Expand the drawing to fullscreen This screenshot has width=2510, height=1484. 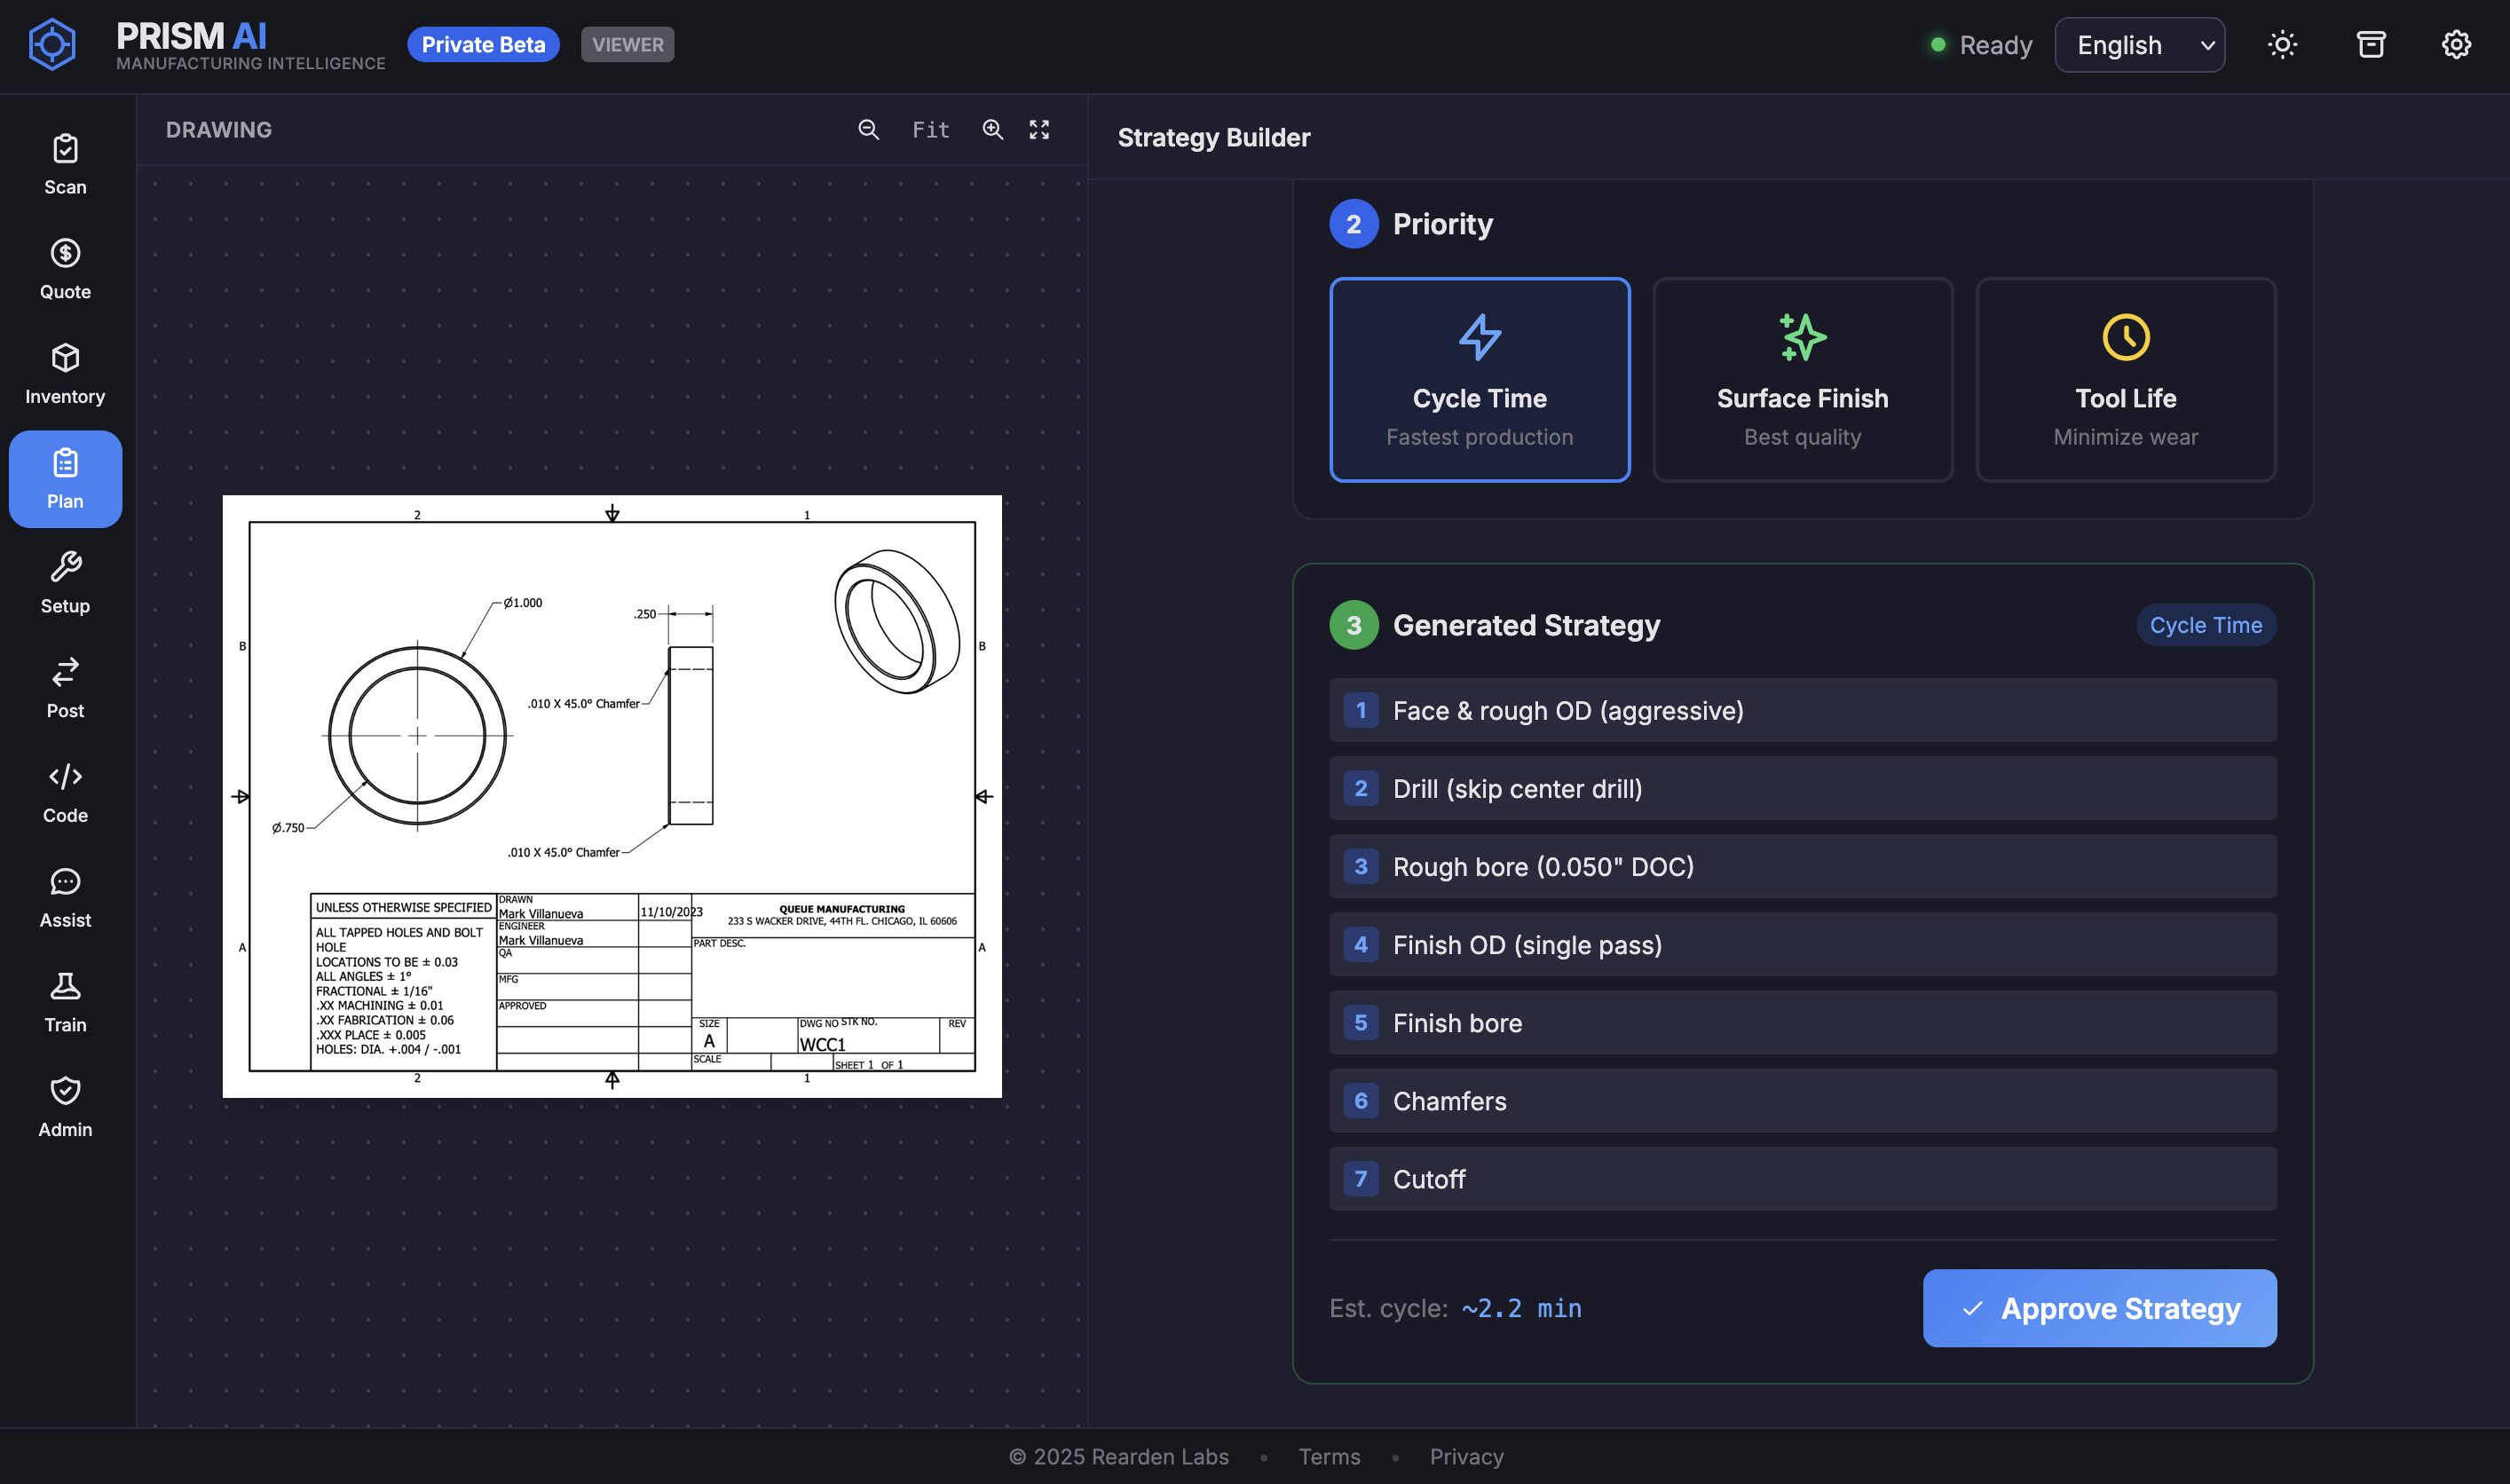coord(1039,130)
